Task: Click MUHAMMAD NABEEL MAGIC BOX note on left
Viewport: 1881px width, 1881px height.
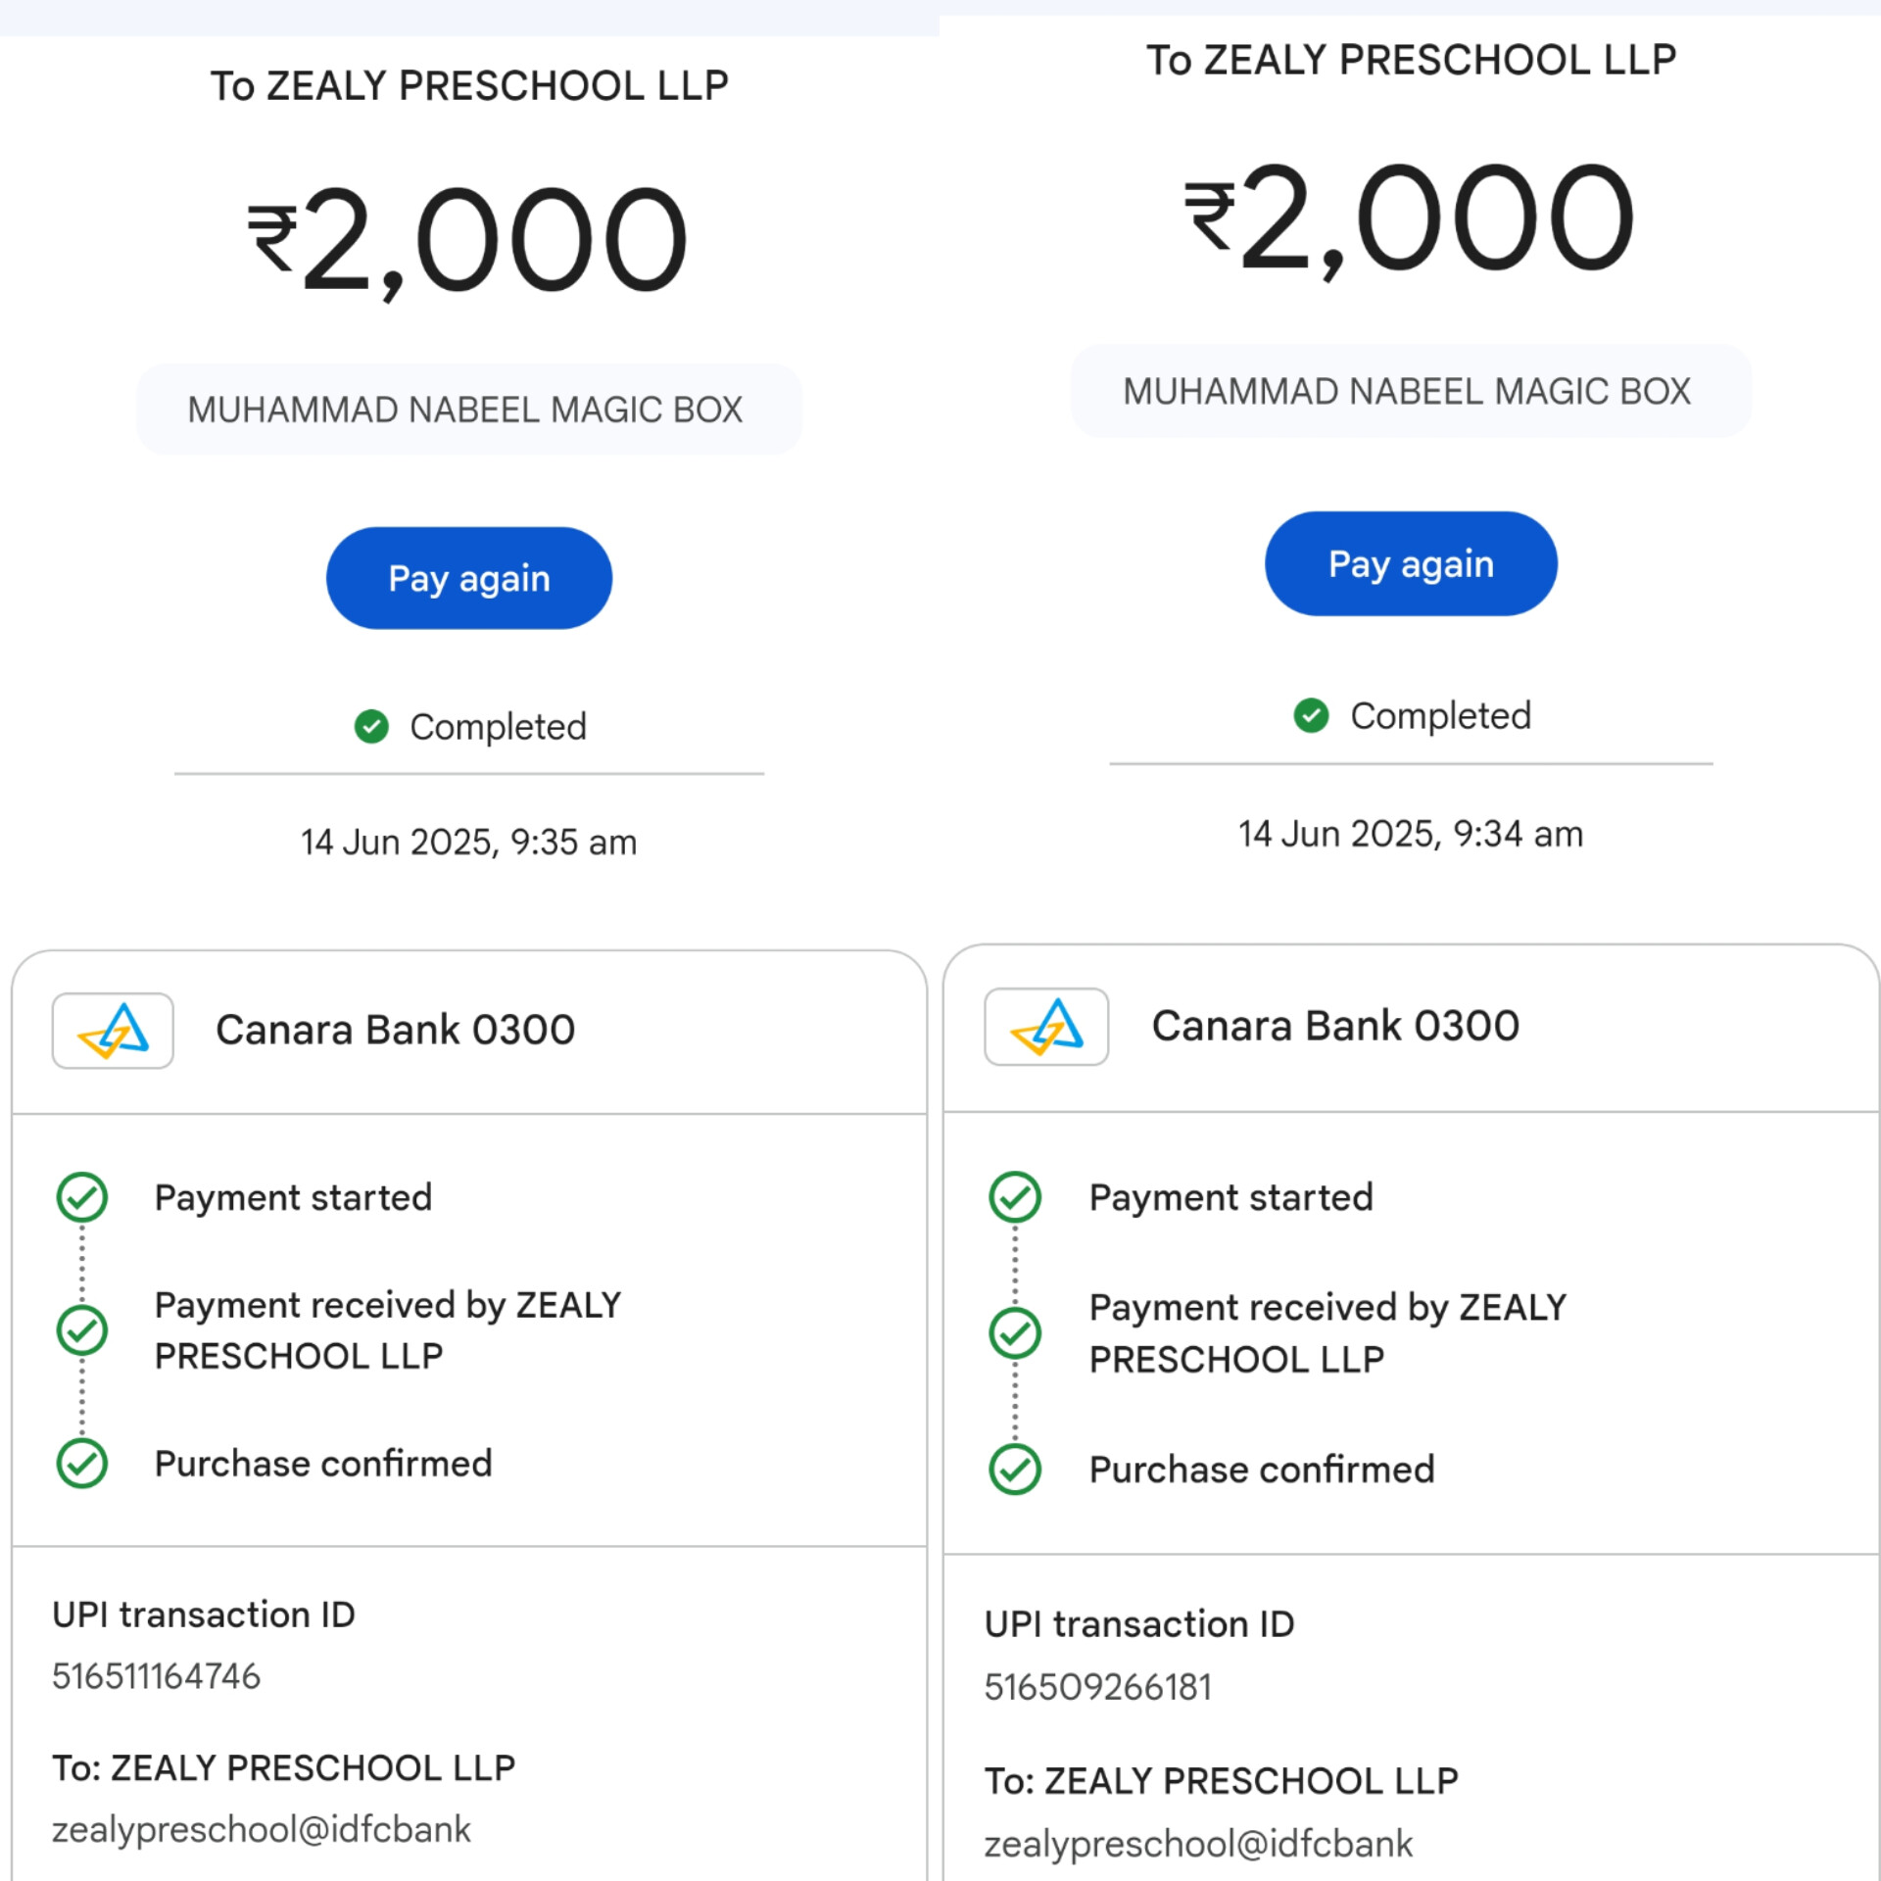Action: pos(465,410)
